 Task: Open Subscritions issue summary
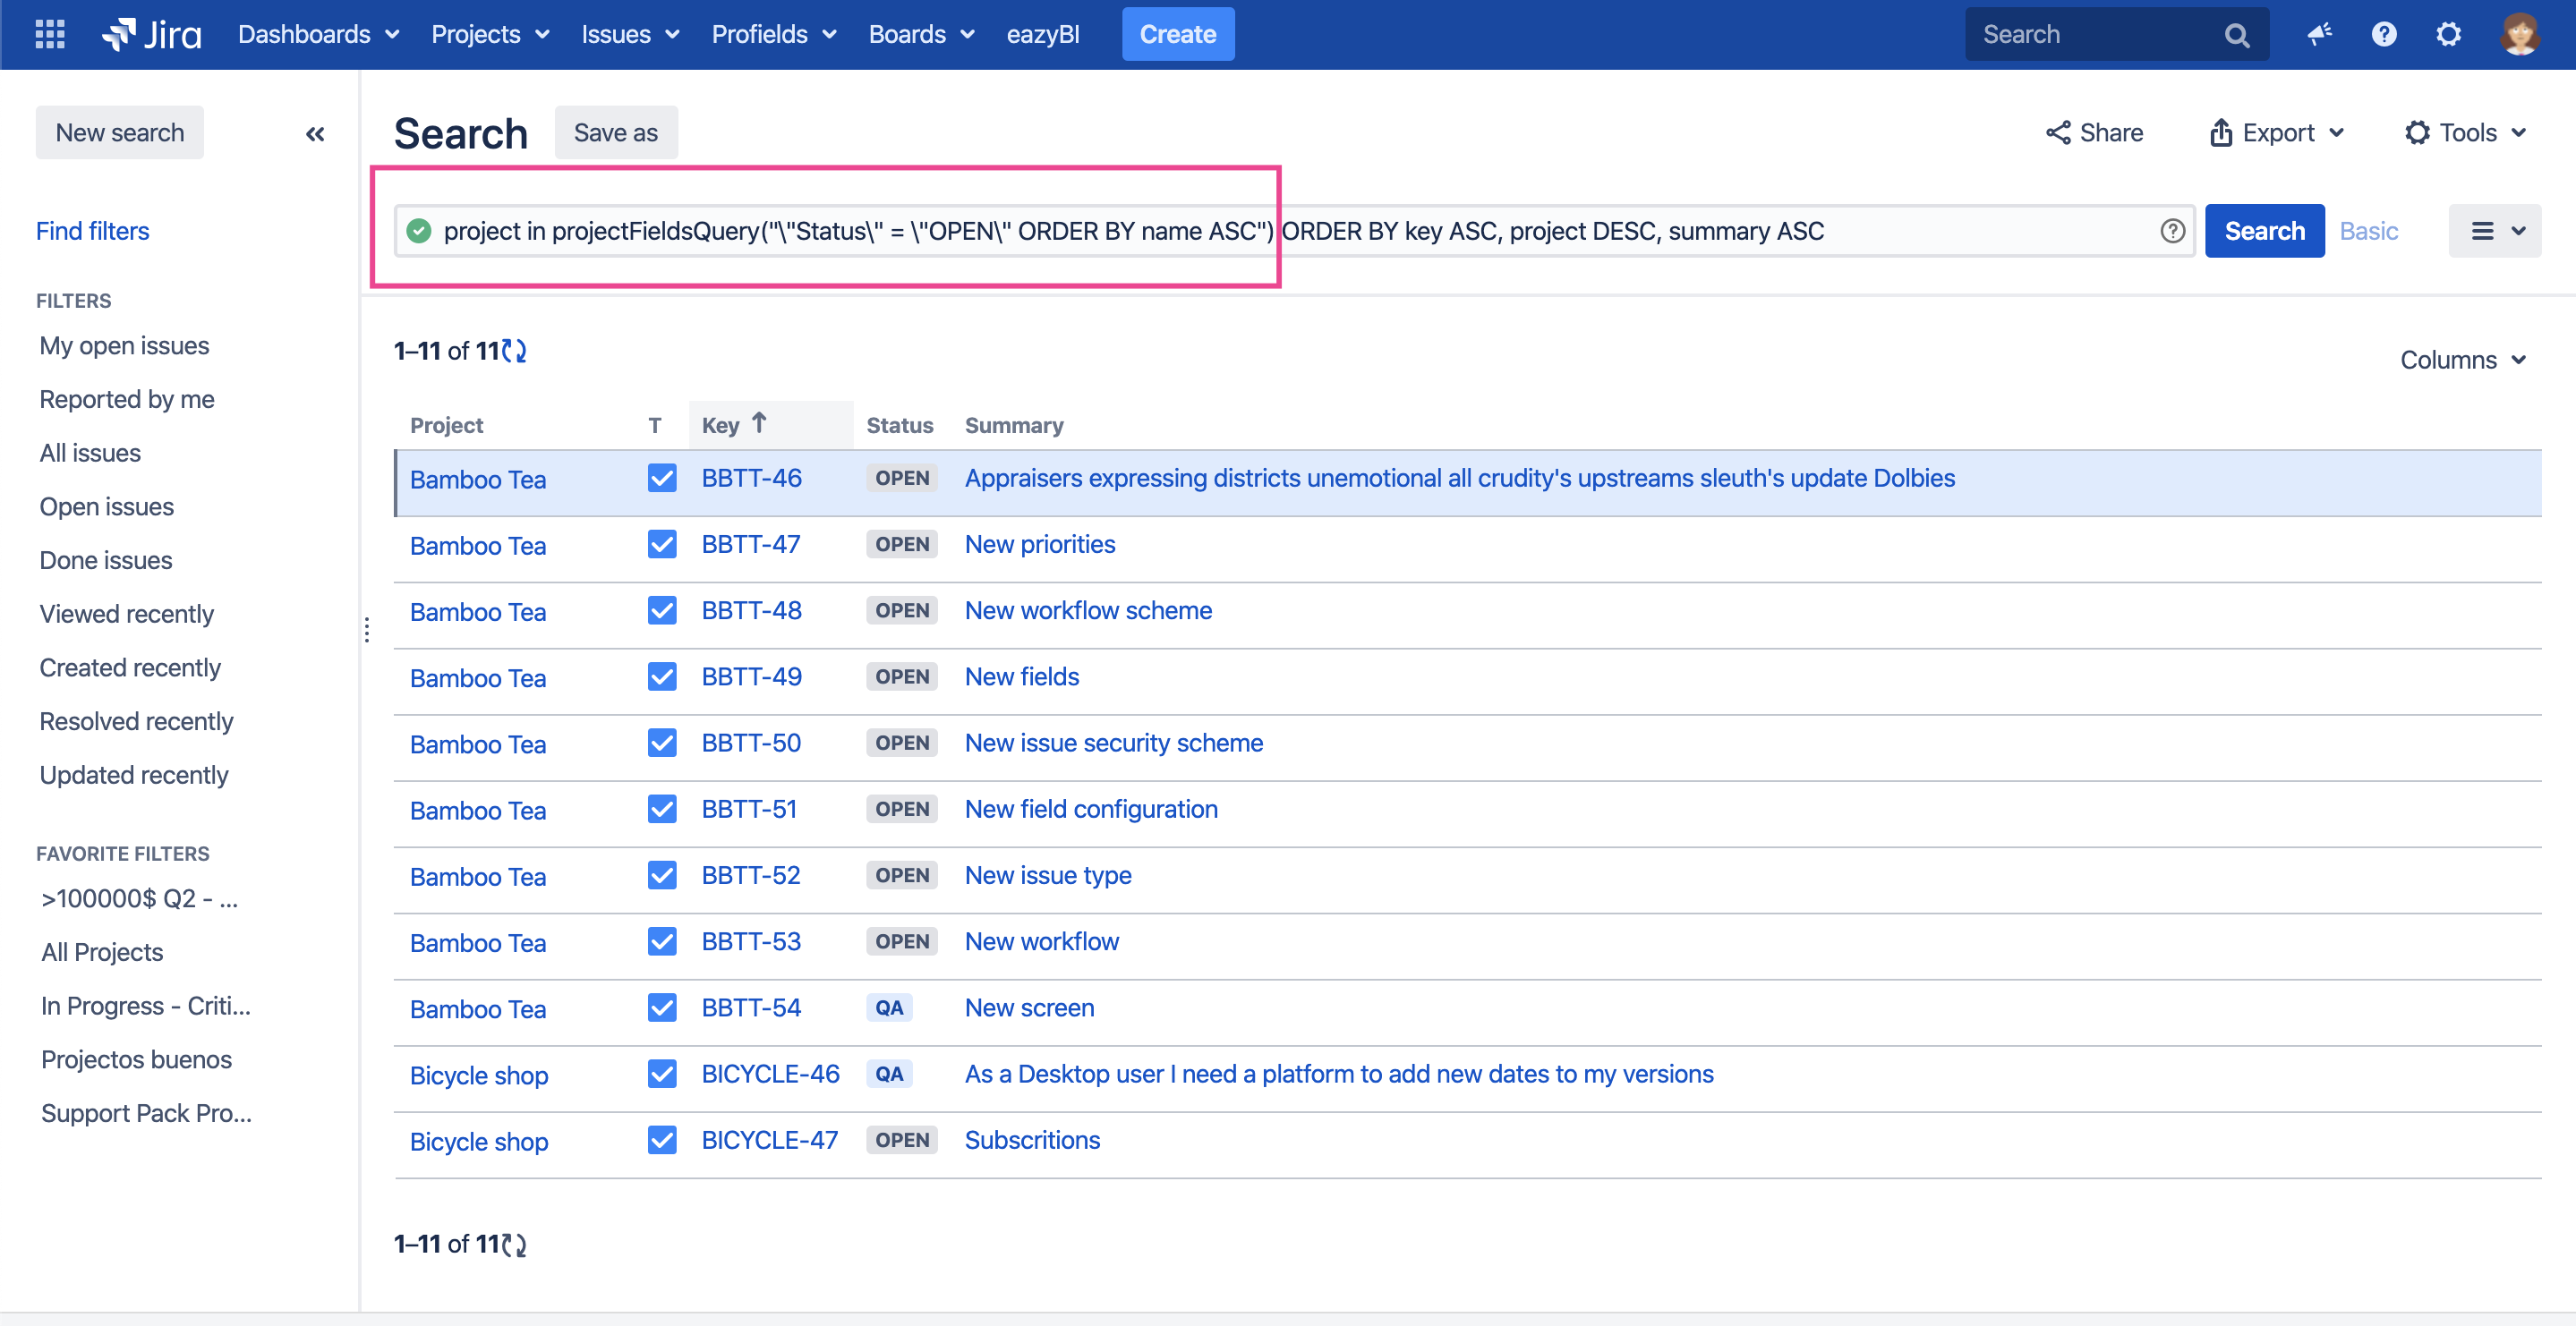pos(1032,1140)
